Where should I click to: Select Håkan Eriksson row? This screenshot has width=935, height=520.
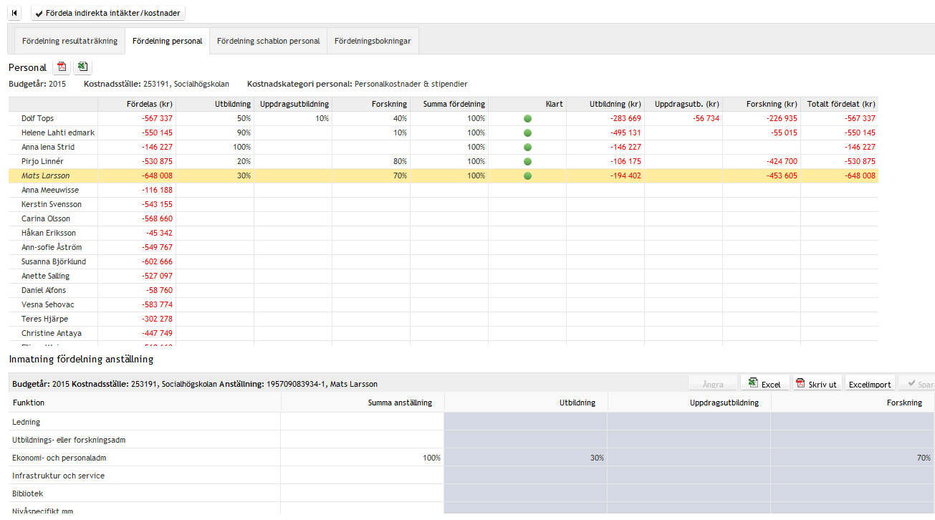443,233
